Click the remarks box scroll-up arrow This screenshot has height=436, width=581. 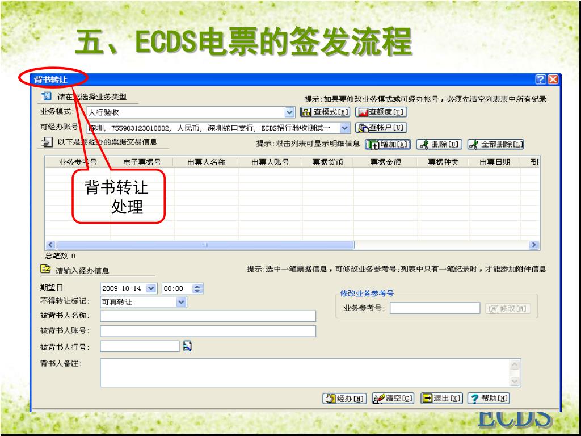click(x=515, y=365)
